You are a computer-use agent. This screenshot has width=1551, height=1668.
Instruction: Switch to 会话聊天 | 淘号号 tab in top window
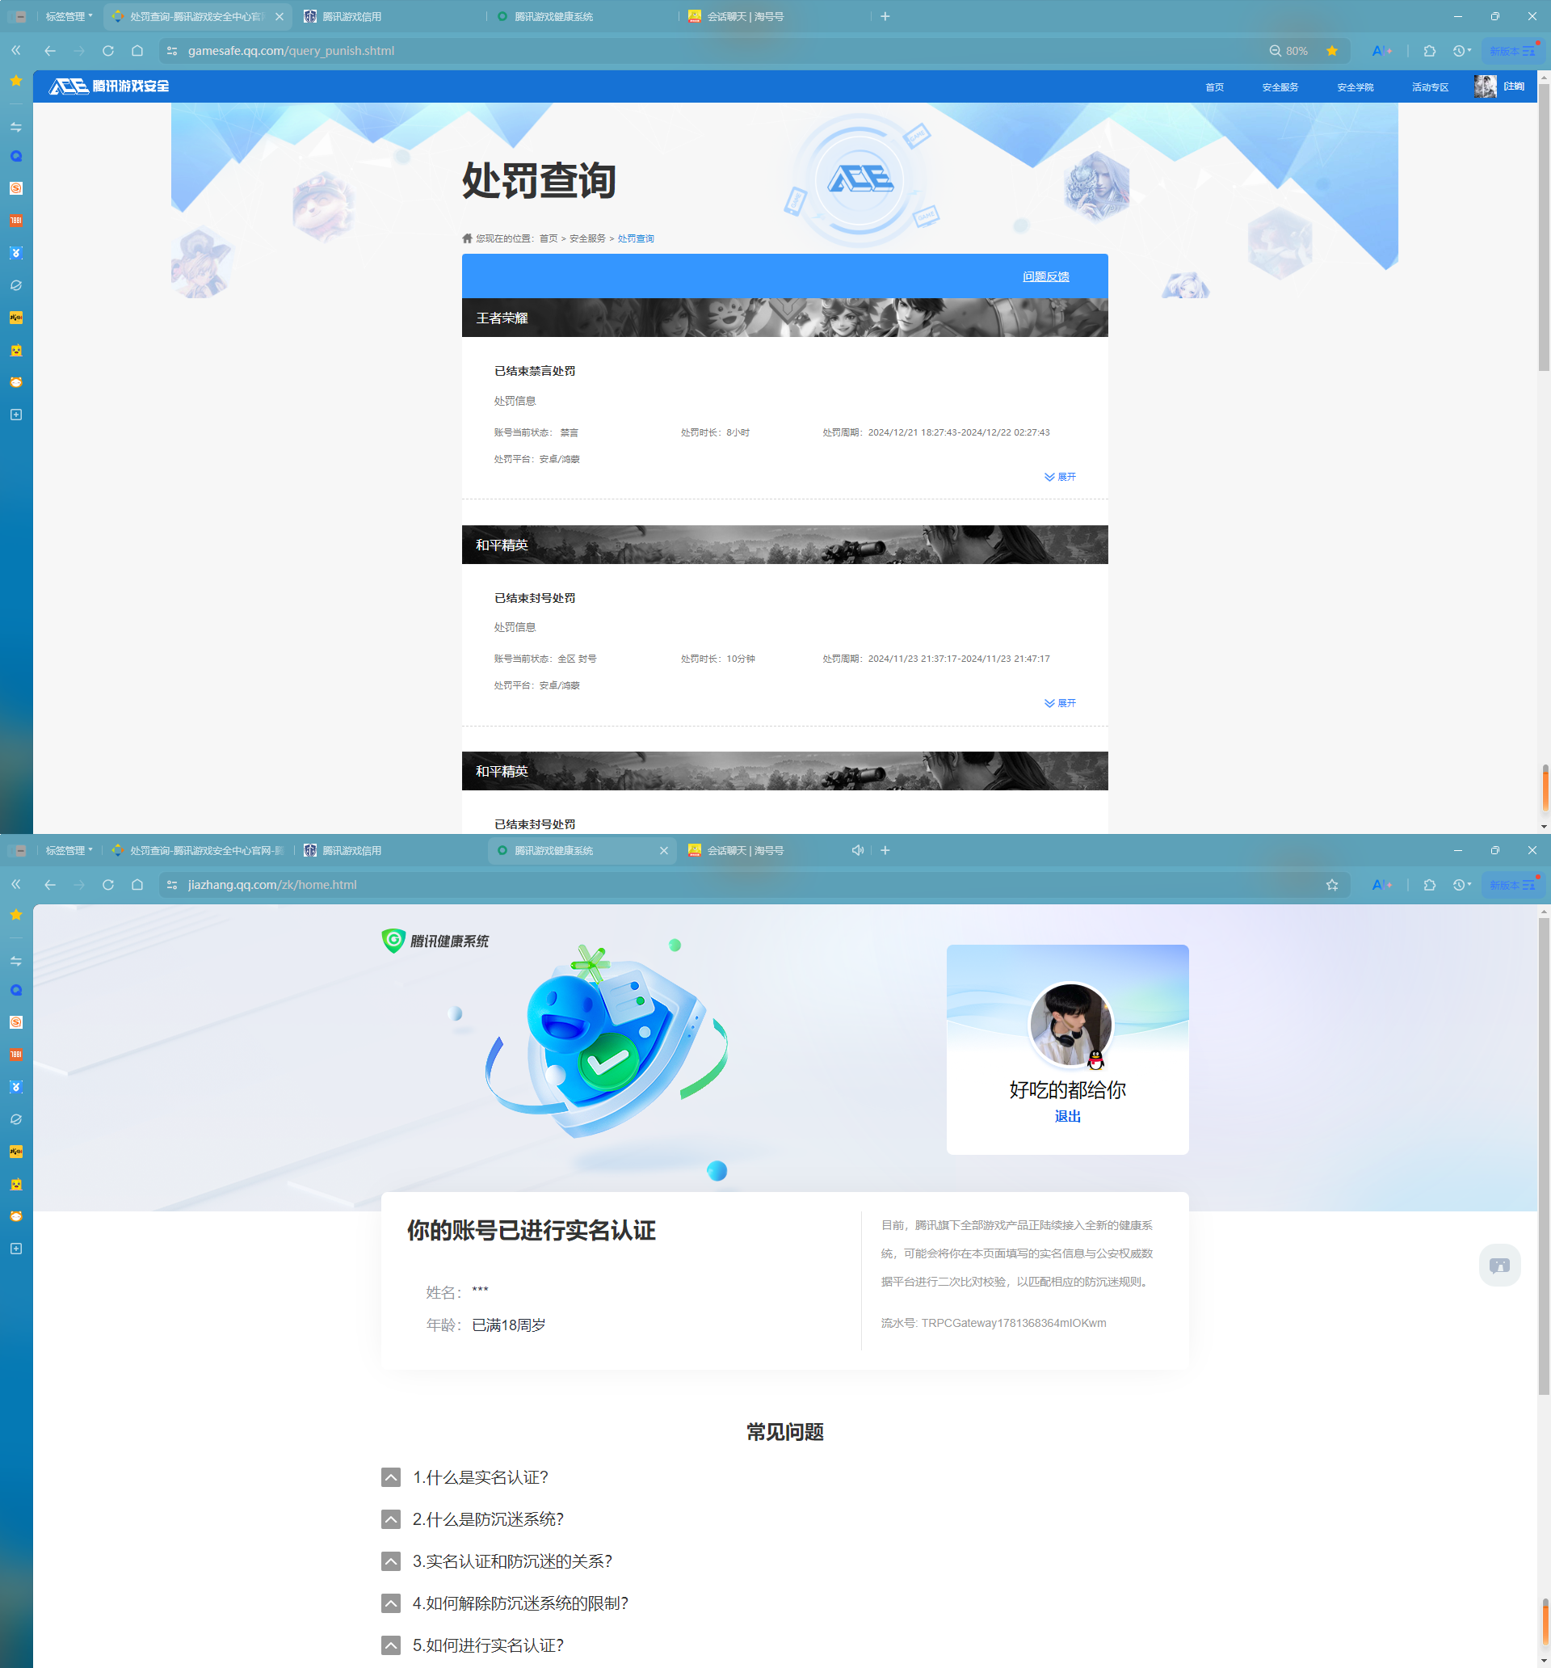click(775, 16)
